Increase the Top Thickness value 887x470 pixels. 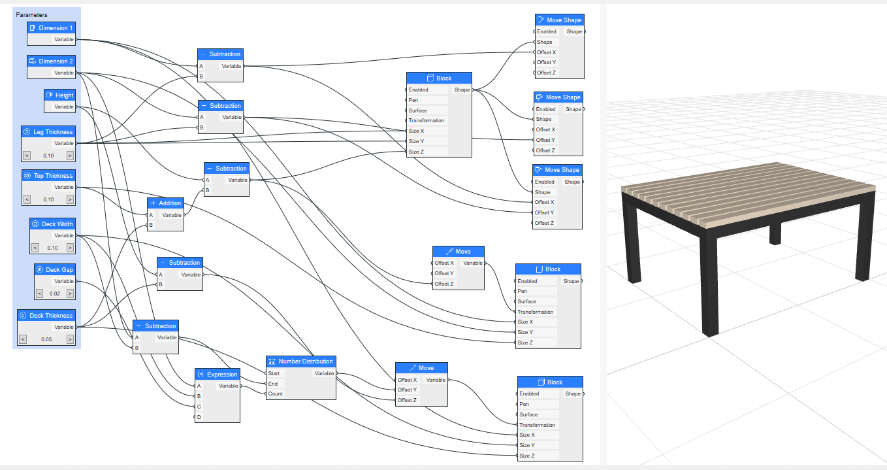click(x=70, y=199)
